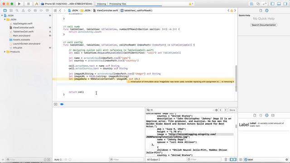Open the Debug navigator icon
Screen dimensions: 290x163
tap(35, 10)
